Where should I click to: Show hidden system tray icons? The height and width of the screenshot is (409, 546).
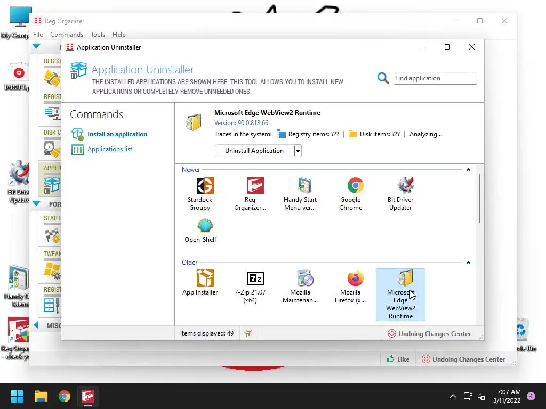click(x=453, y=396)
